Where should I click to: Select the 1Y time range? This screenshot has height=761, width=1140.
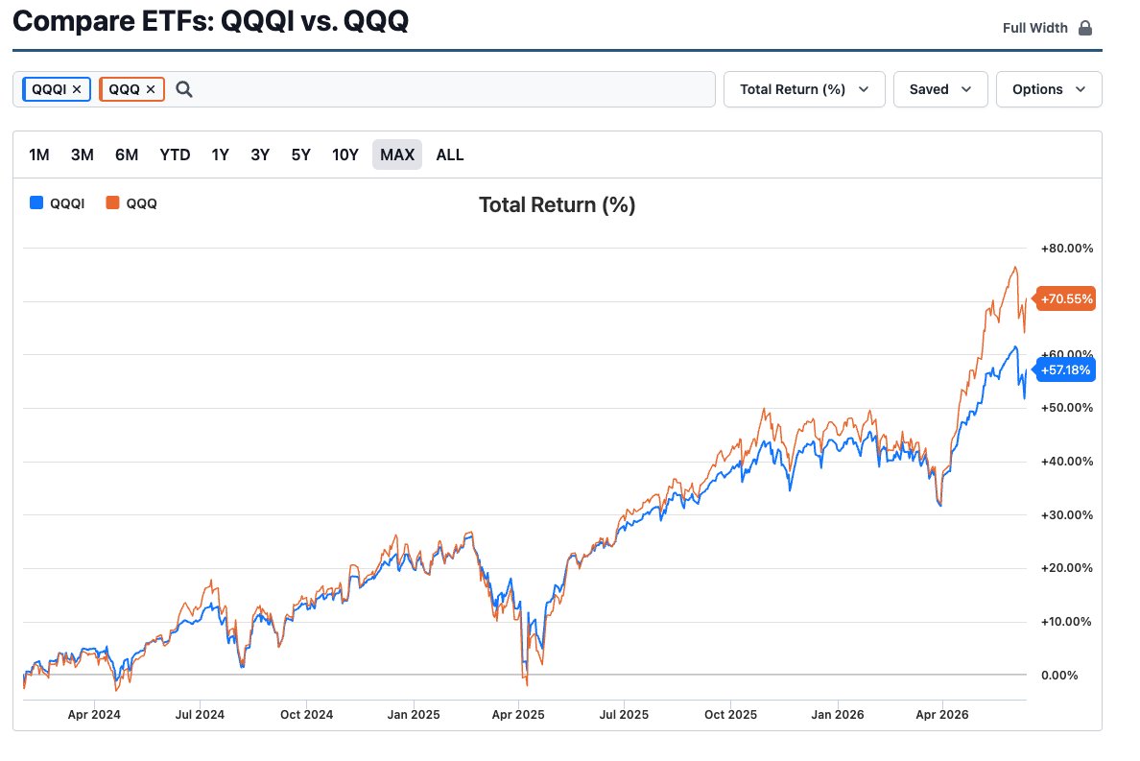(221, 155)
